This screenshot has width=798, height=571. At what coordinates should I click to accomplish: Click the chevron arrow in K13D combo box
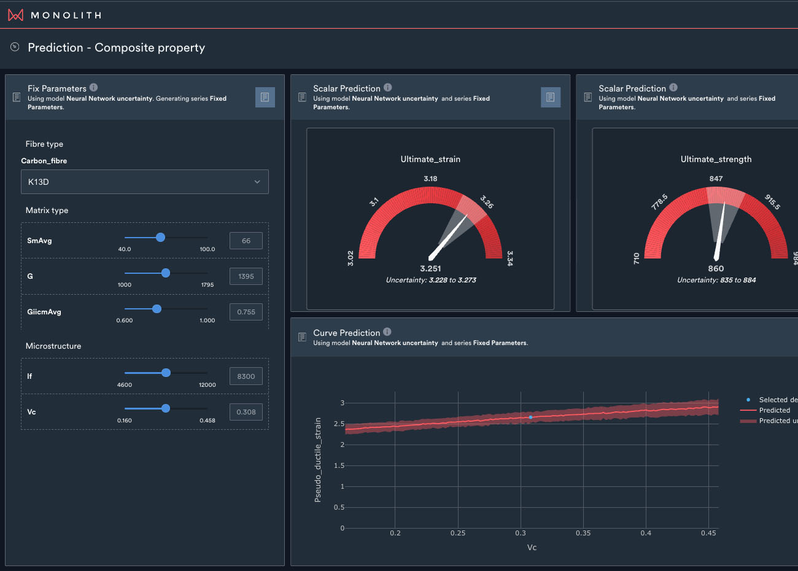tap(257, 182)
